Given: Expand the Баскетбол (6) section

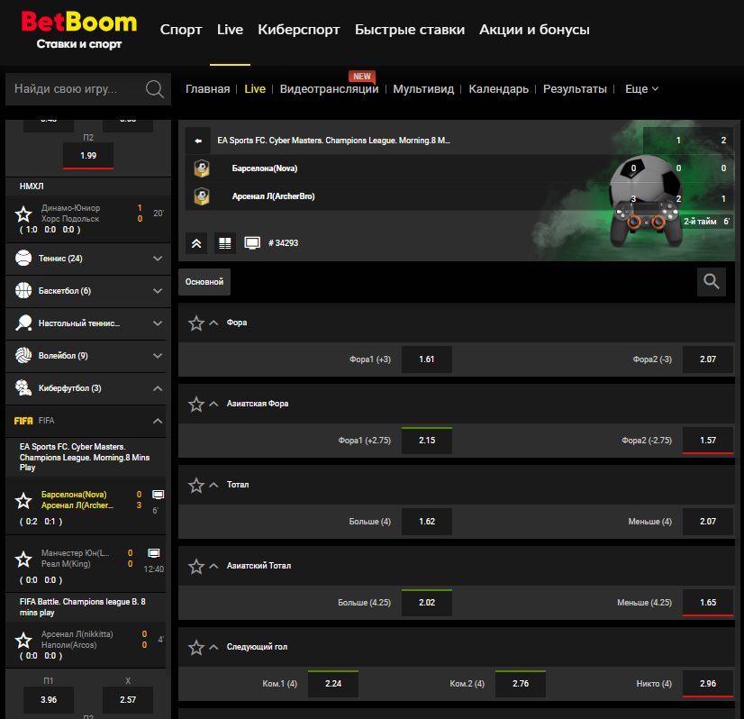Looking at the screenshot, I should [x=158, y=291].
